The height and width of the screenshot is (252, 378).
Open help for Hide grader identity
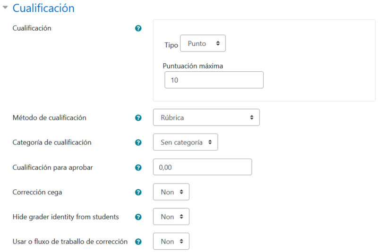[x=138, y=217]
